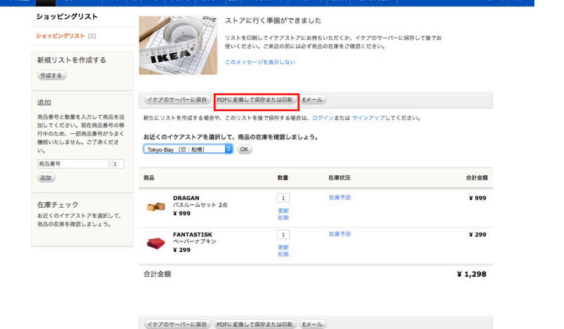Image resolution: width=564 pixels, height=329 pixels.
Task: Click the 新規リストを作成する heading
Action: 72,60
